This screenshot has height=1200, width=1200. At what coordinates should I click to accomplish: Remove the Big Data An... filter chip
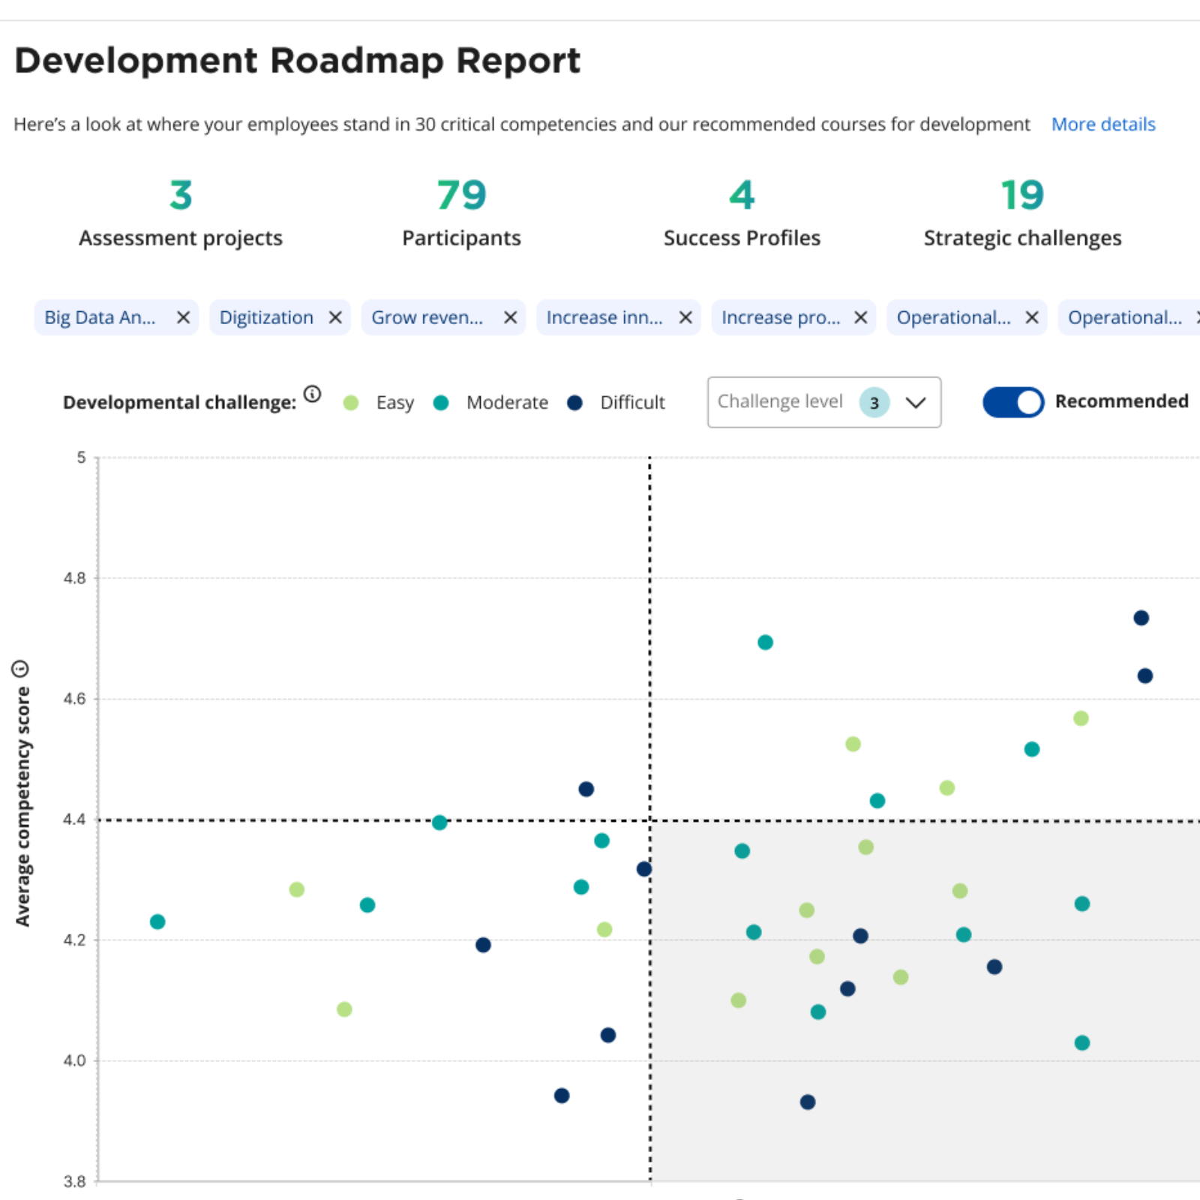183,318
